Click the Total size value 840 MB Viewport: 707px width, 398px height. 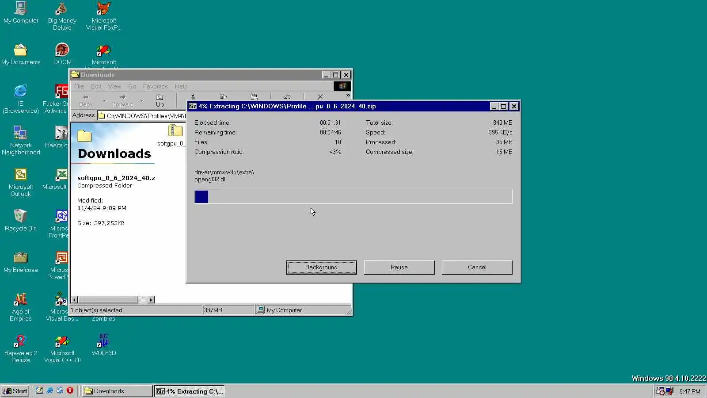[x=502, y=122]
